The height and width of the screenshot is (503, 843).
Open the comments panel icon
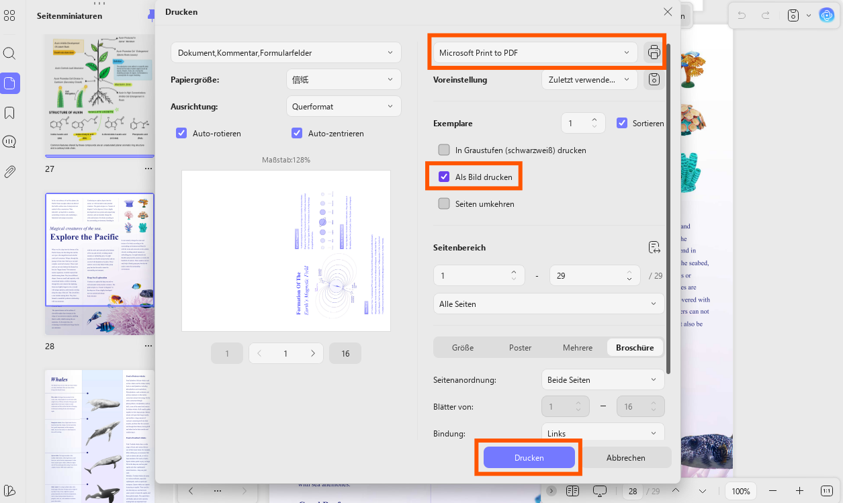tap(9, 142)
